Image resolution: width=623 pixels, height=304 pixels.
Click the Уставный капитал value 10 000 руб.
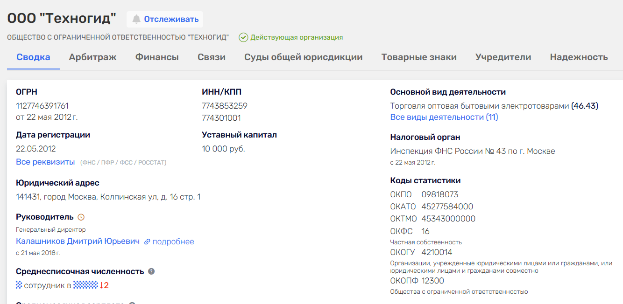point(223,149)
